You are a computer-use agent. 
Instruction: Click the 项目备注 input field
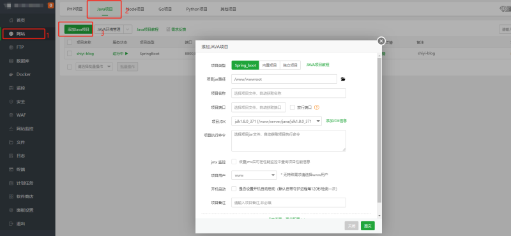click(x=289, y=202)
